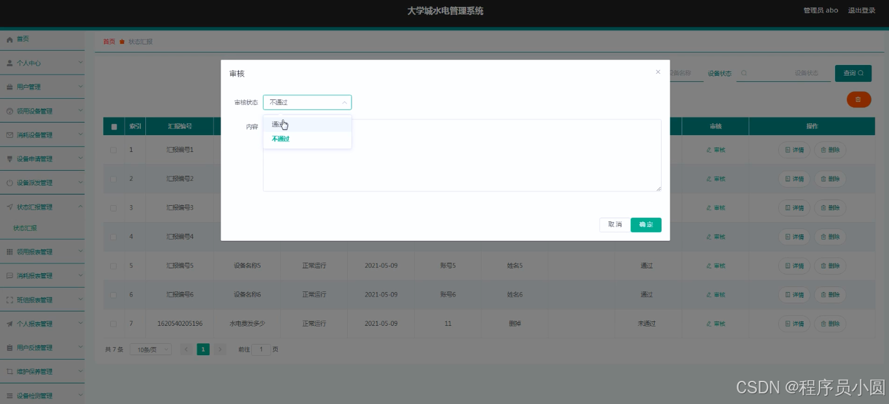This screenshot has width=889, height=404.
Task: Click the icon beside 用户管理
Action: [9, 87]
